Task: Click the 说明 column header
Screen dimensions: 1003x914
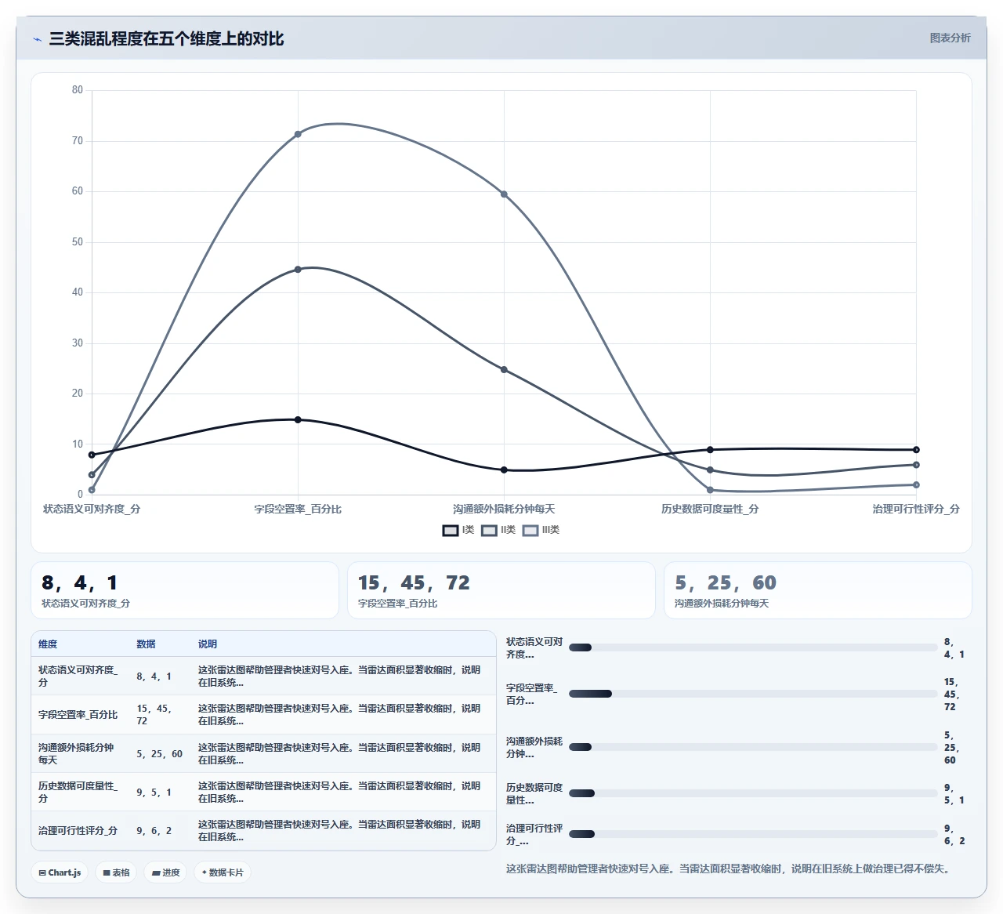Action: pos(208,644)
